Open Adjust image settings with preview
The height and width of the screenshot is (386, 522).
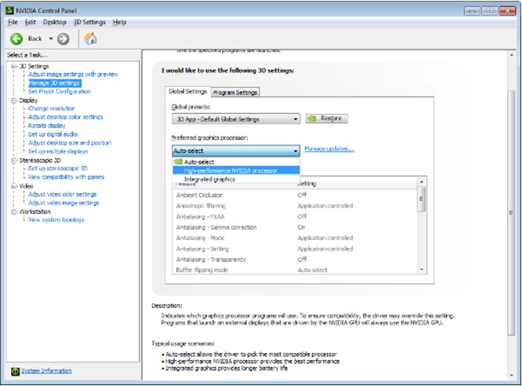73,74
